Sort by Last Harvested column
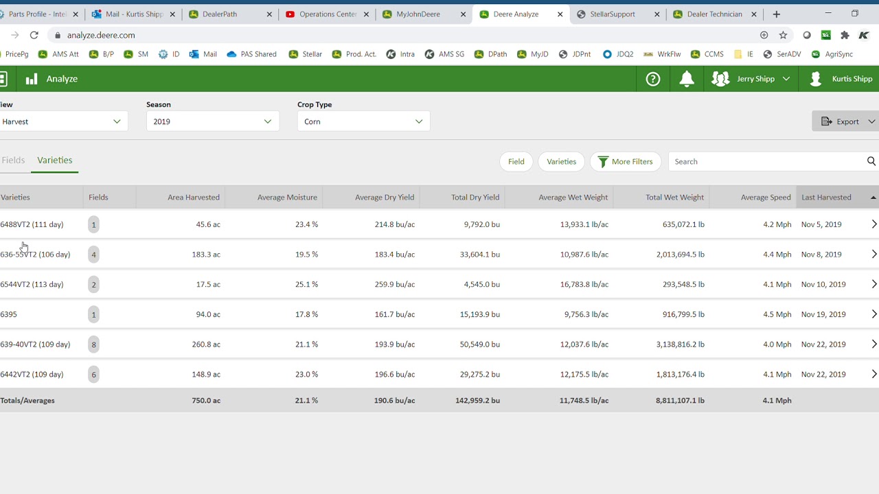The height and width of the screenshot is (494, 879). coord(838,197)
